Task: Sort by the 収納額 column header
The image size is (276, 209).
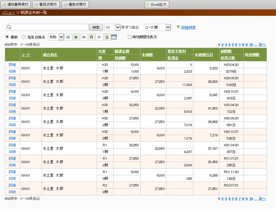Action: [120, 58]
